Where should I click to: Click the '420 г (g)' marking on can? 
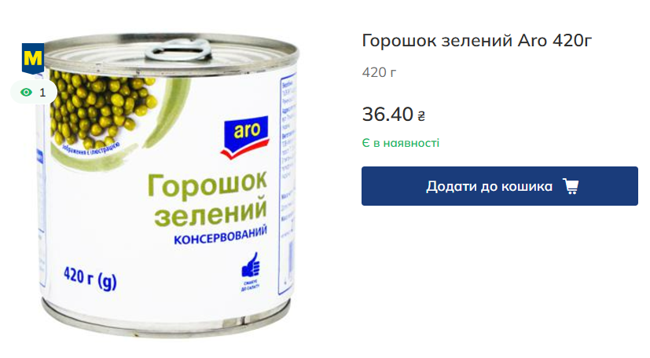tap(90, 277)
